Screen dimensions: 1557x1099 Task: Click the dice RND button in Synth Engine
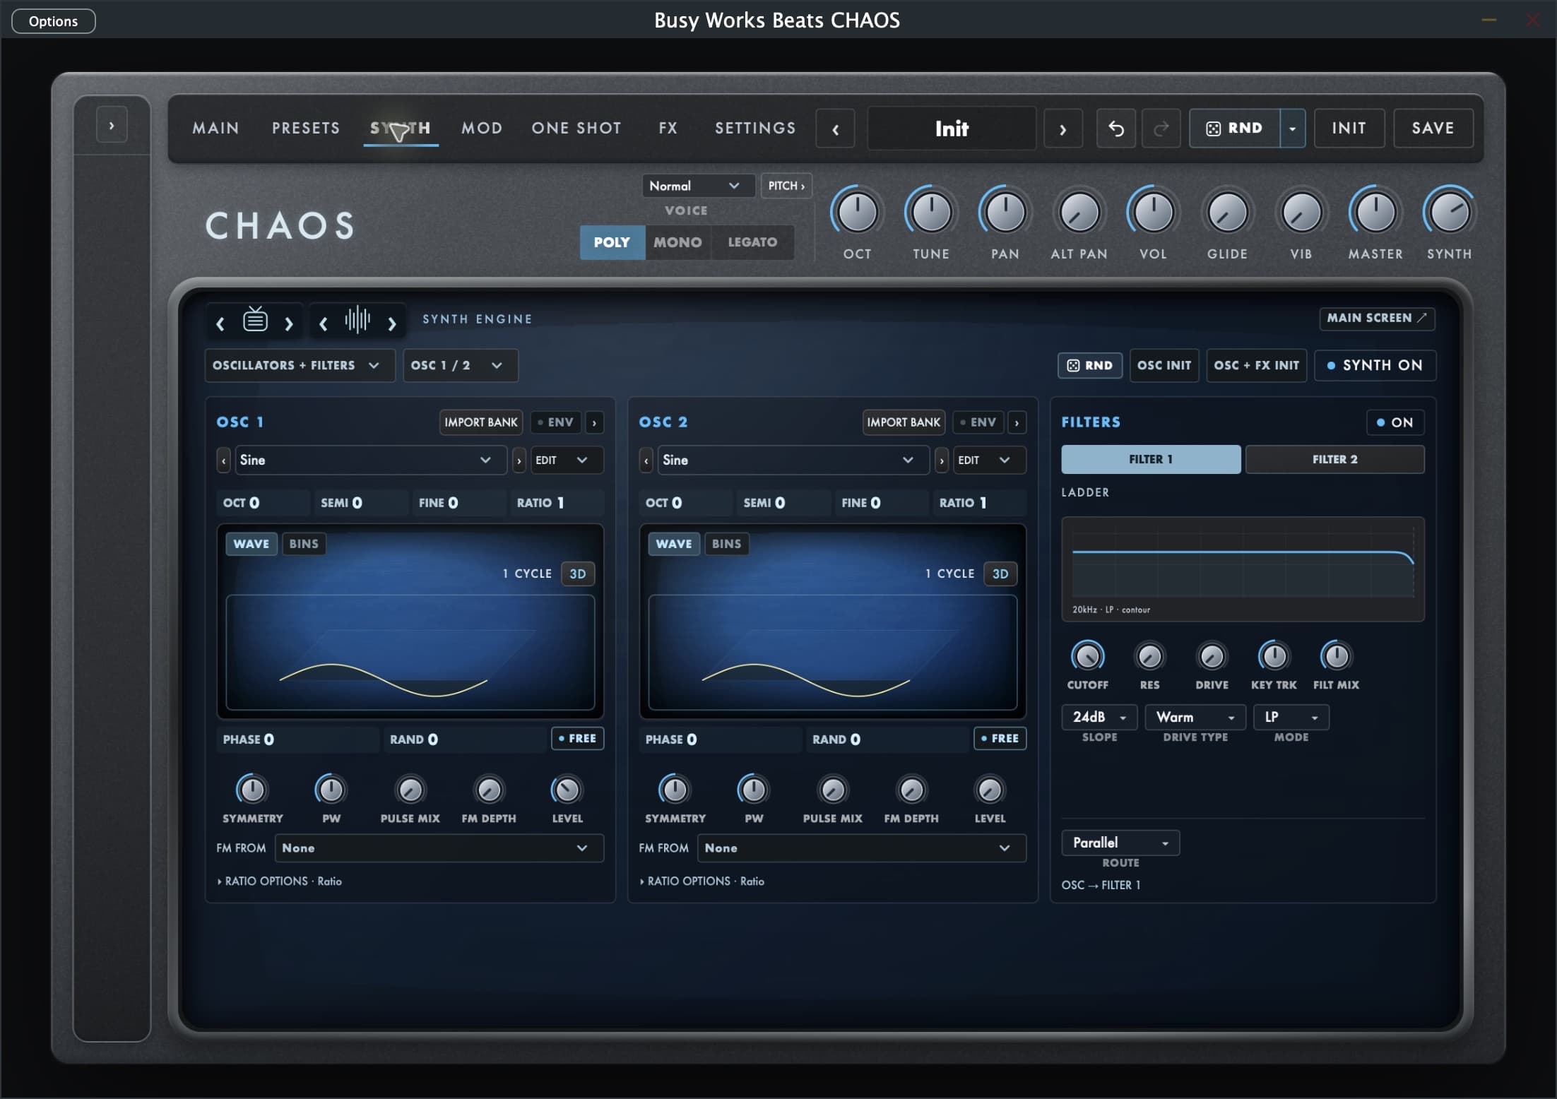pos(1089,365)
